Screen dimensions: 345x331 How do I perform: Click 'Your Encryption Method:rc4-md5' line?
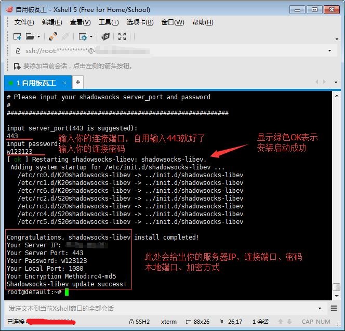[61, 276]
